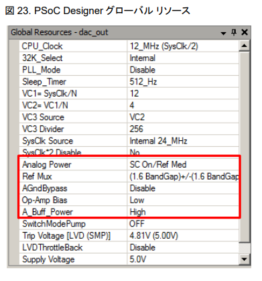Click the Disable value of PLL_Mode
This screenshot has width=262, height=281.
coord(142,70)
